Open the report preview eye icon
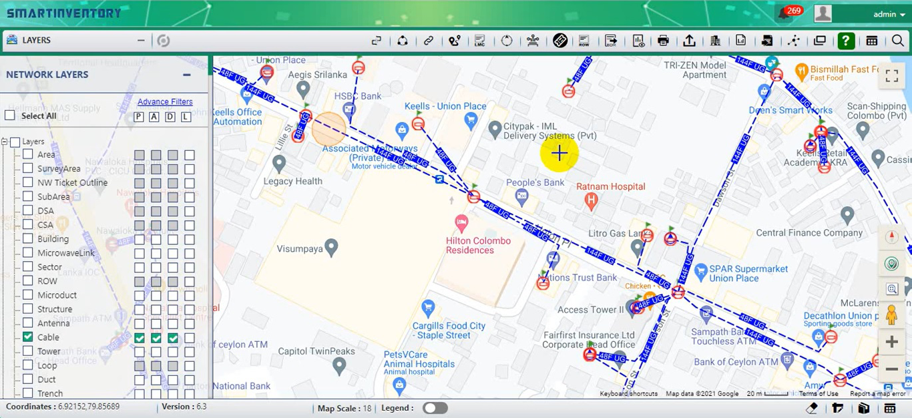The height and width of the screenshot is (418, 912). pyautogui.click(x=638, y=41)
